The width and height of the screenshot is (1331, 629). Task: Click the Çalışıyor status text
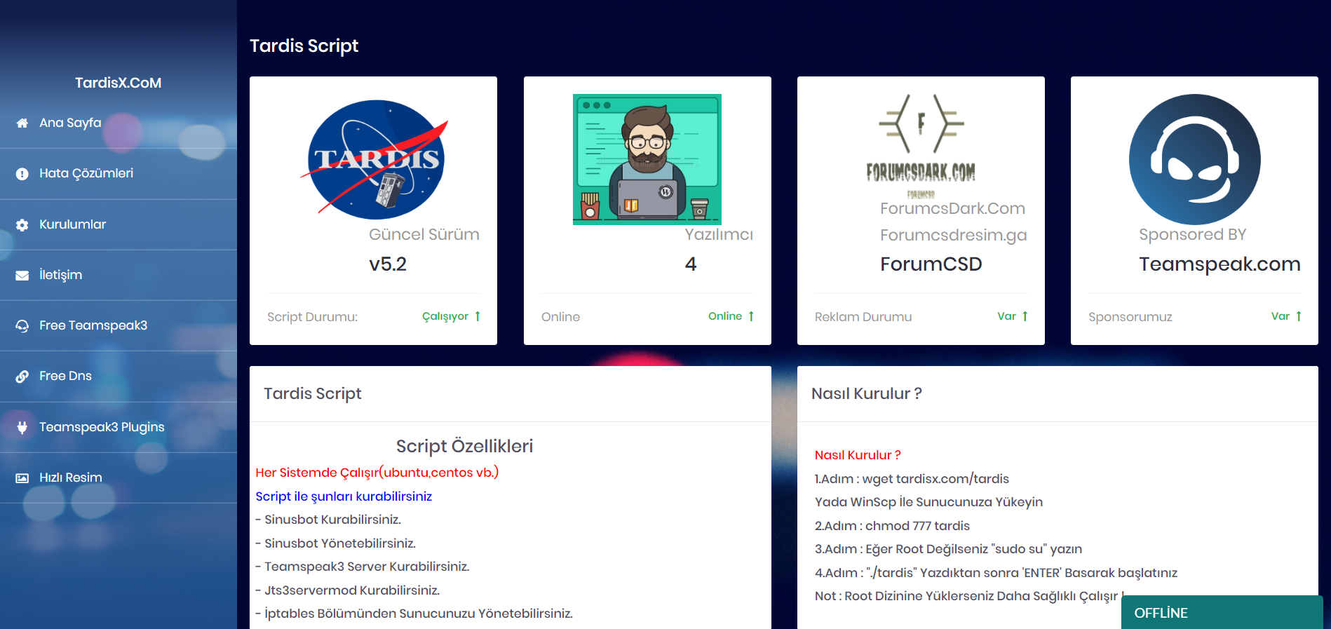pos(445,316)
